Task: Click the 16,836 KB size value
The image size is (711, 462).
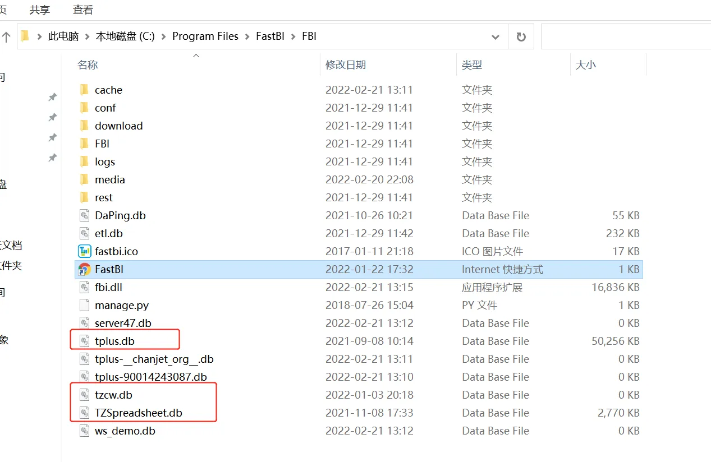Action: pos(616,287)
